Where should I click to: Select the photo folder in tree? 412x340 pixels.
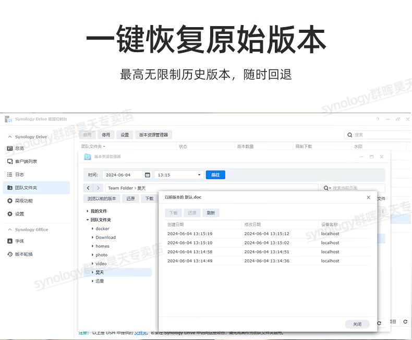(x=101, y=255)
